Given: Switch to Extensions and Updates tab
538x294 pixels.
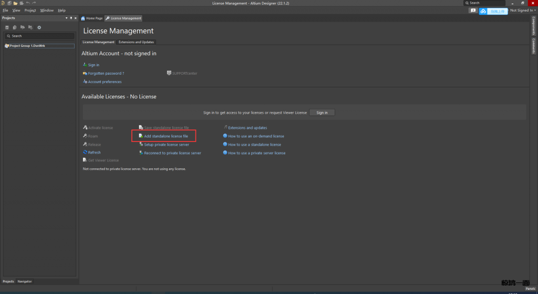Looking at the screenshot, I should tap(136, 42).
